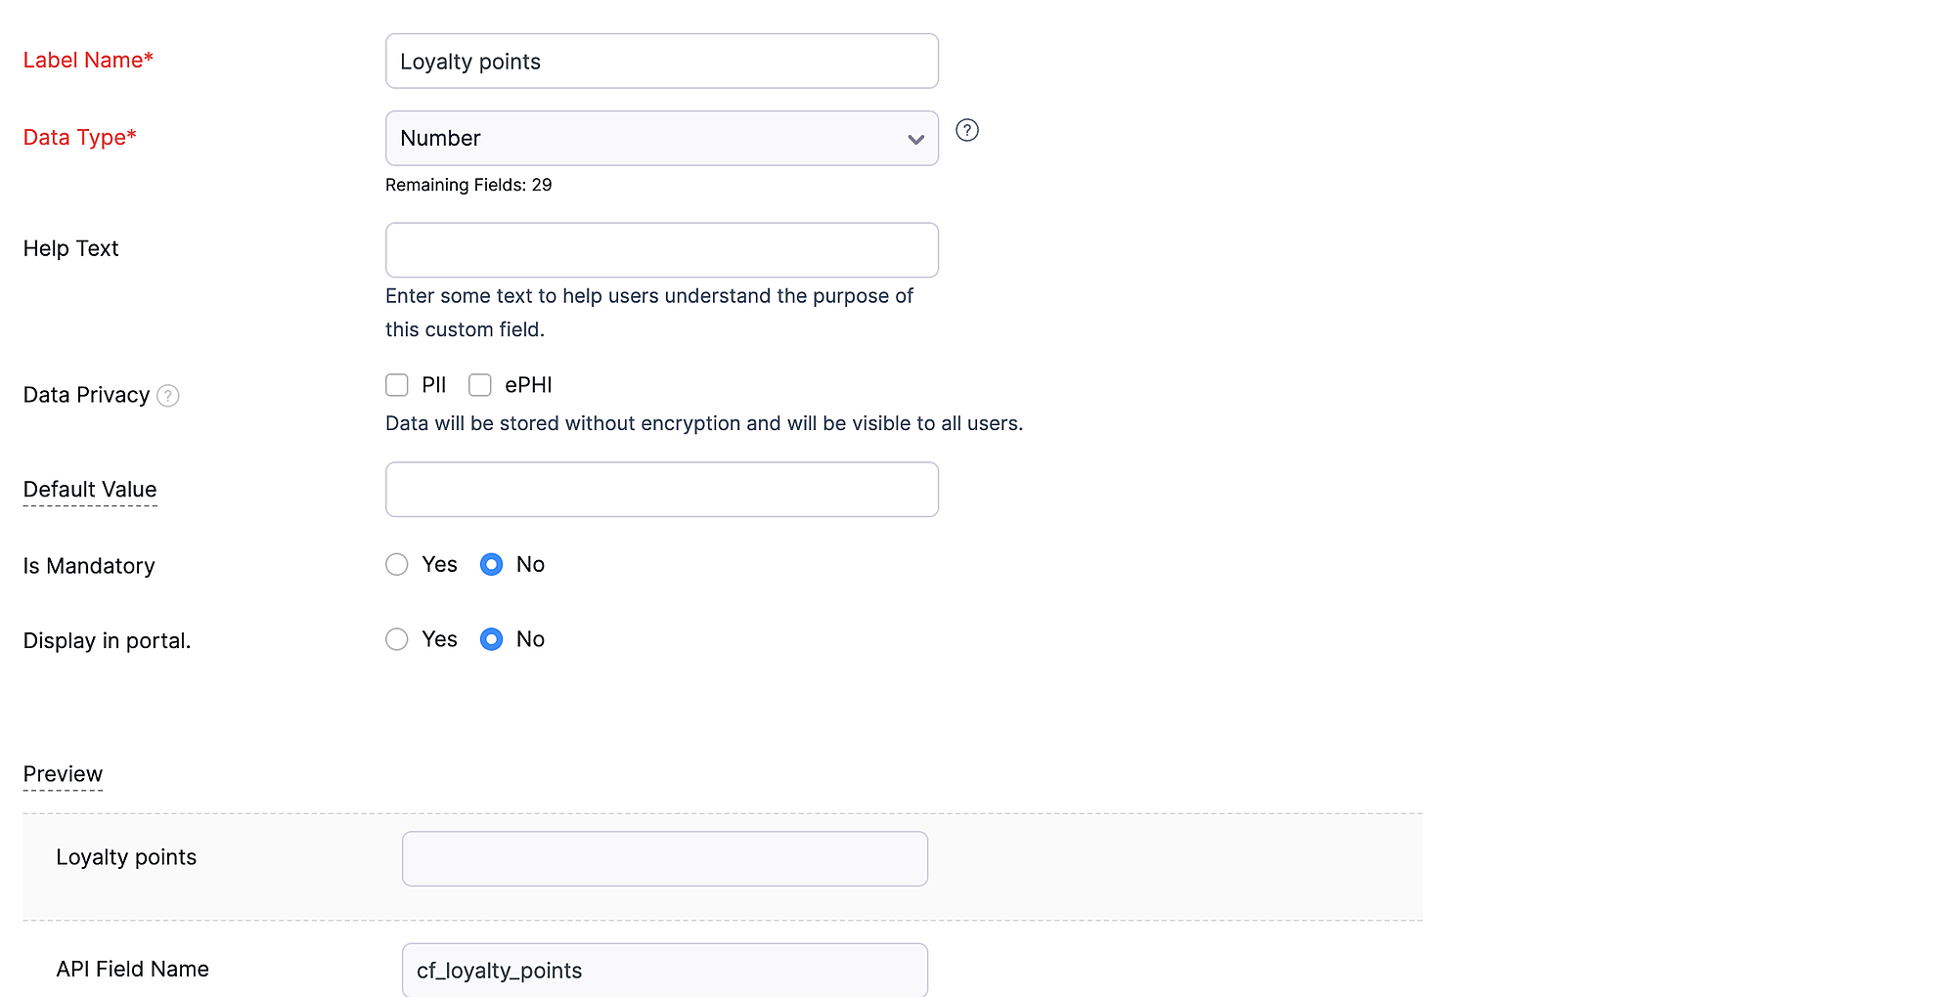Focus the Label Name text field

[x=661, y=61]
